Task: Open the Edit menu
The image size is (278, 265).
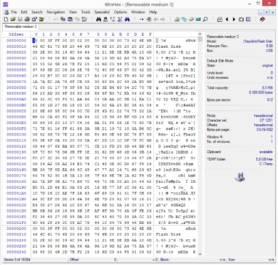Action: tap(24, 12)
